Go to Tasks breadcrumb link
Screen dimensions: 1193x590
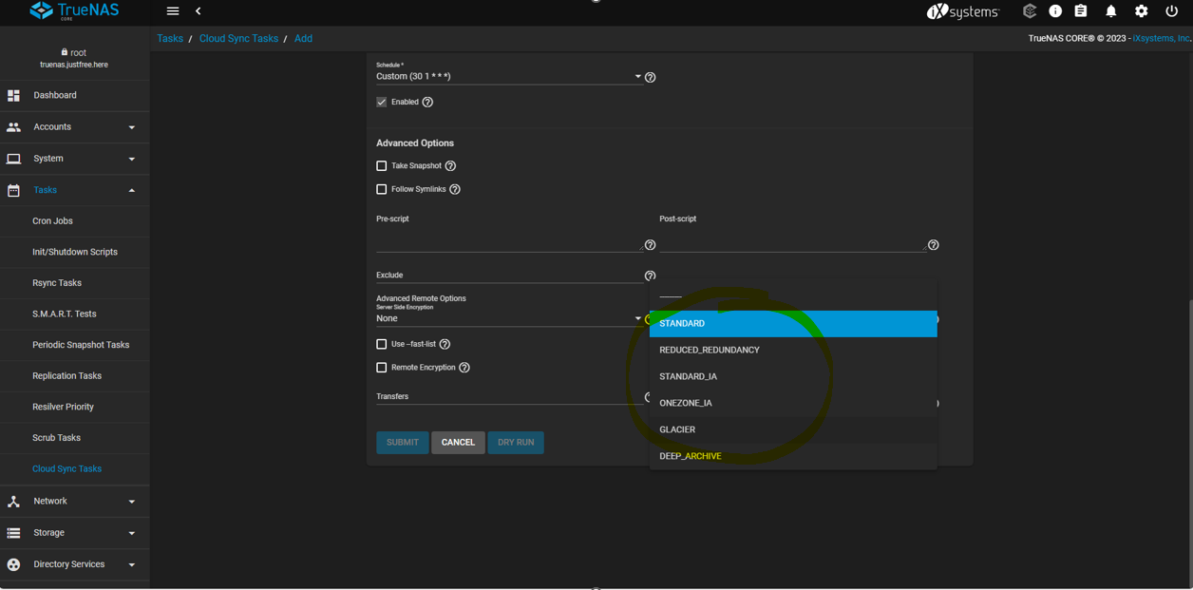coord(170,39)
